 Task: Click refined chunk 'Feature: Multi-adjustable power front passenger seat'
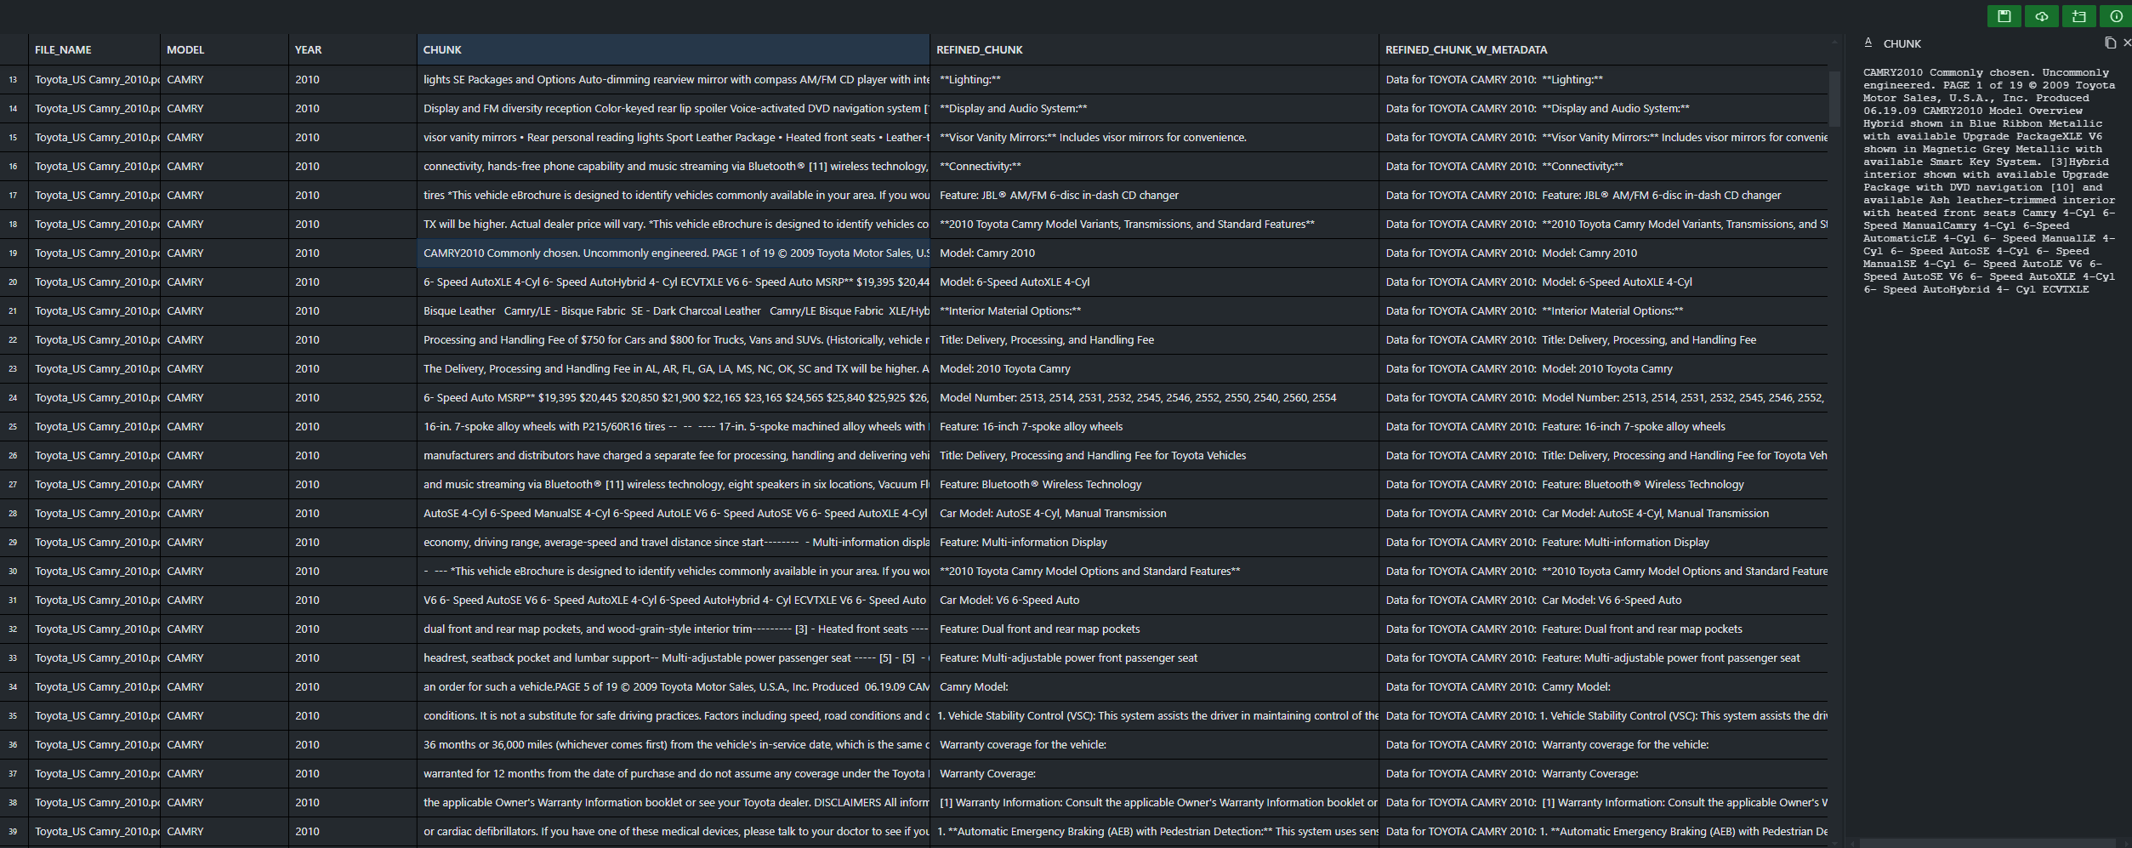tap(1155, 657)
